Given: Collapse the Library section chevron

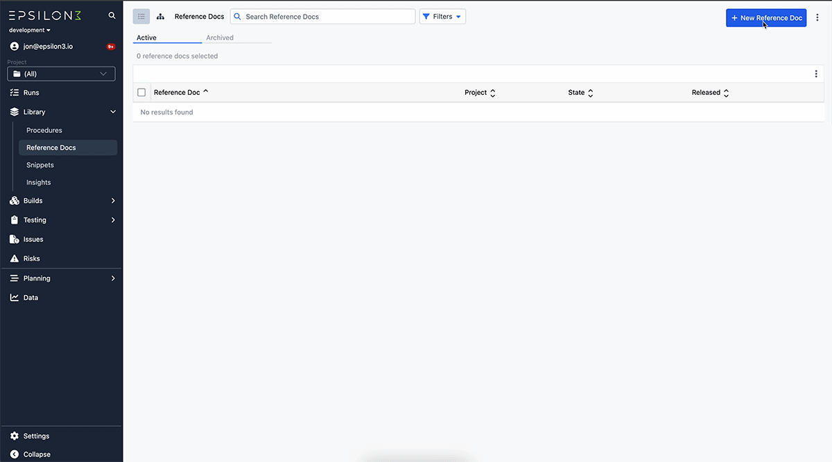Looking at the screenshot, I should (x=113, y=112).
